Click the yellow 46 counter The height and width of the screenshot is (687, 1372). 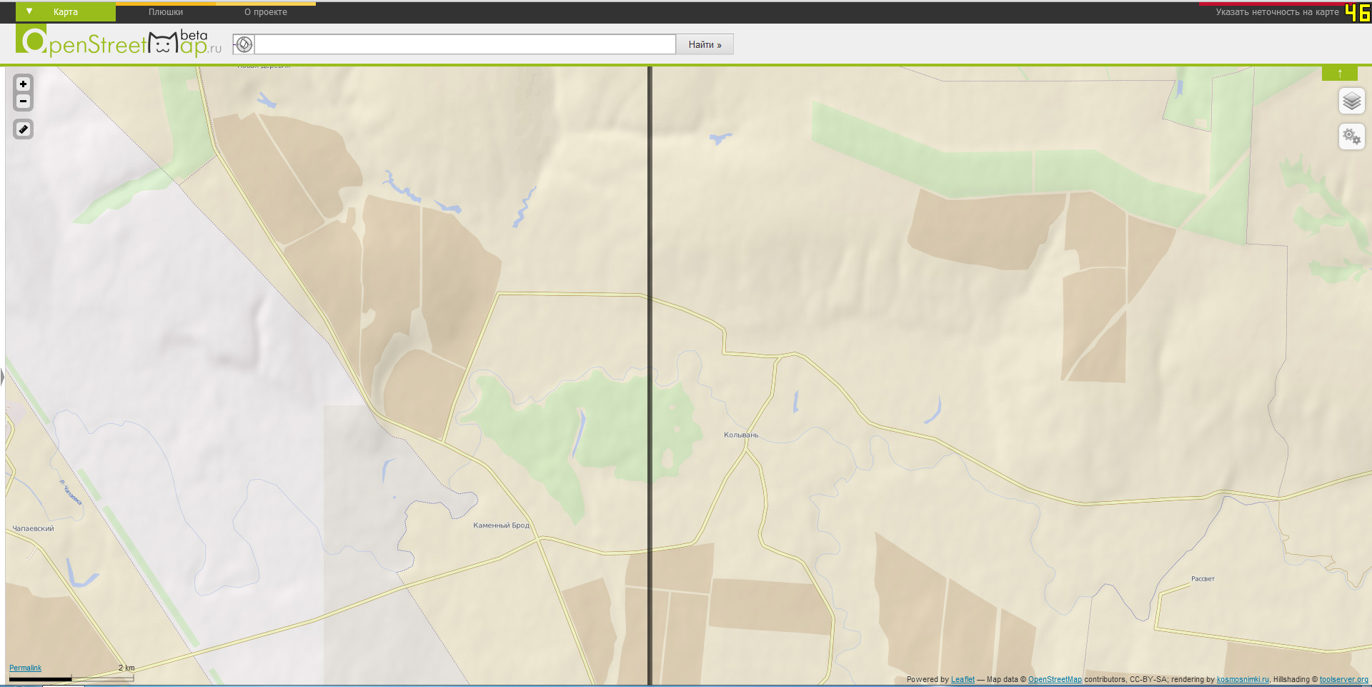(1357, 13)
